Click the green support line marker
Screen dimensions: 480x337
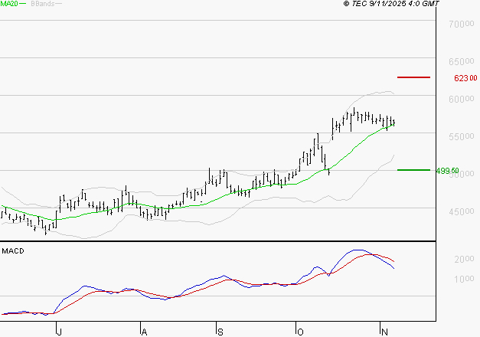(x=413, y=170)
